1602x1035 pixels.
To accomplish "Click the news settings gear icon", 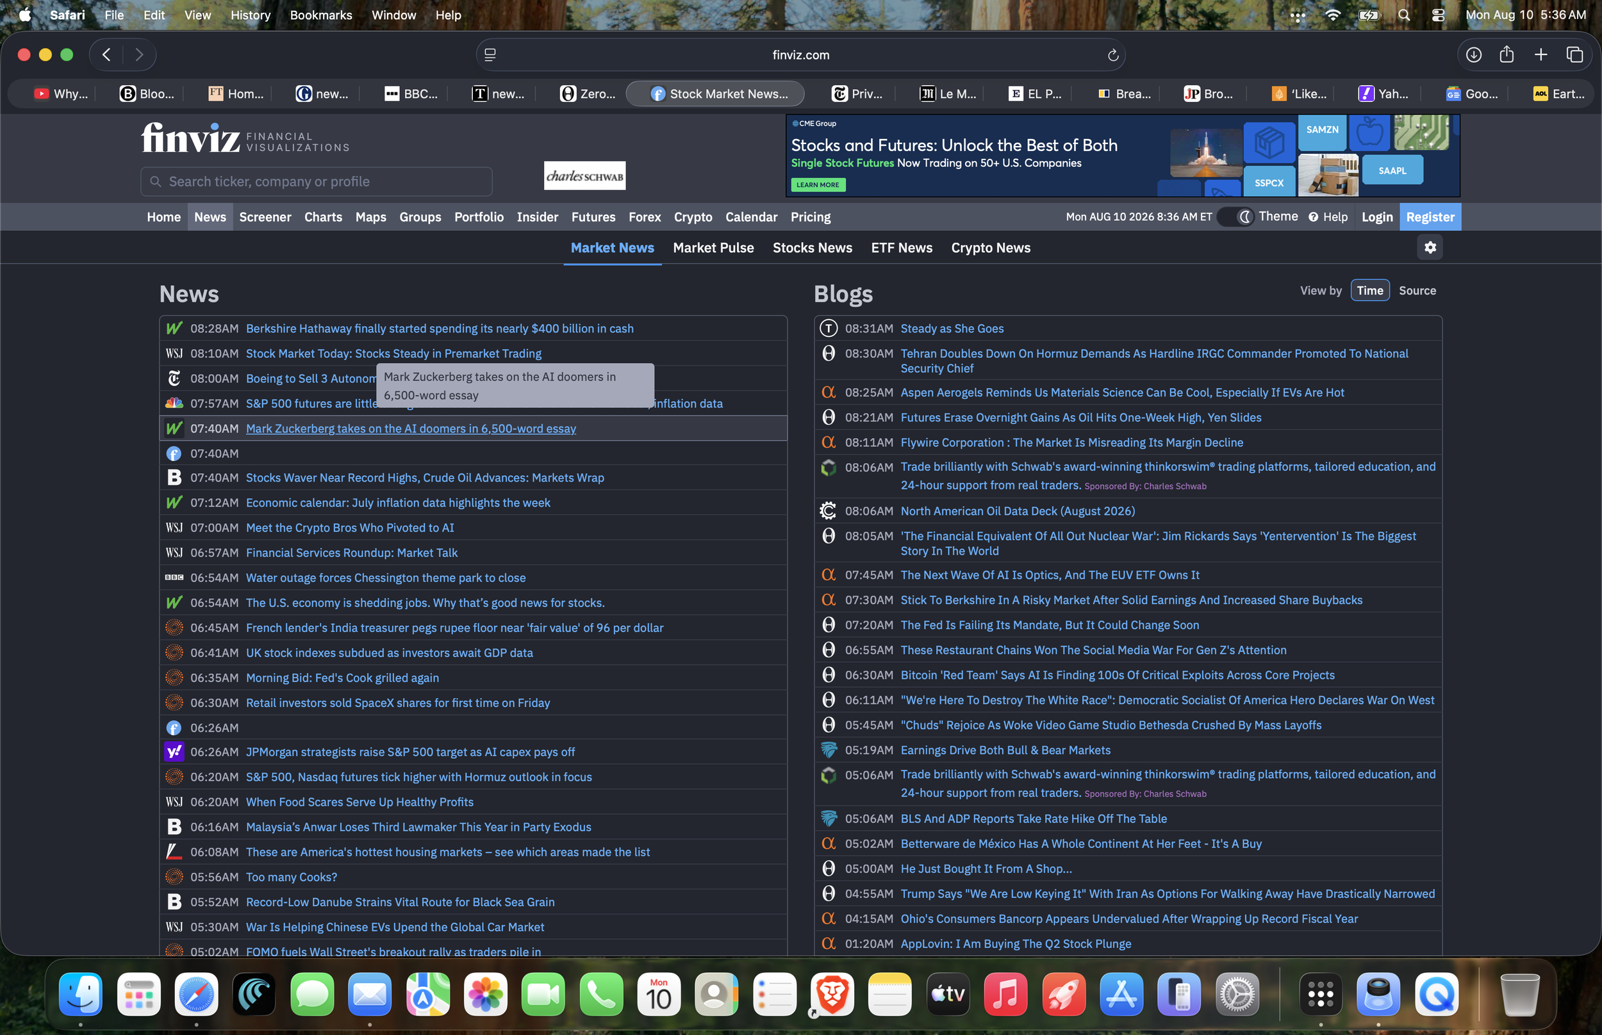I will [1430, 247].
